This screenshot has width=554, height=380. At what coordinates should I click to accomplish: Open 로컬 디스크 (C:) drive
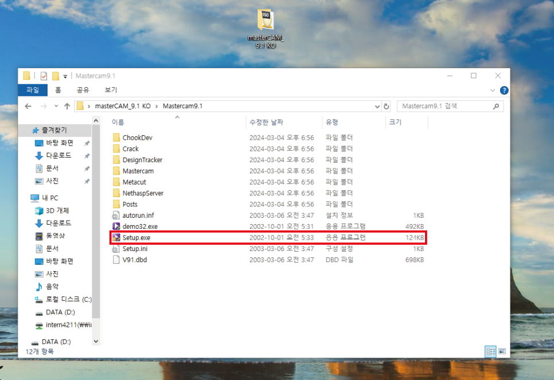[x=69, y=300]
